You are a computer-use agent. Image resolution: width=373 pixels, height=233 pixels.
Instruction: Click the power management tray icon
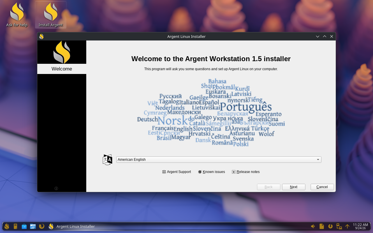coord(330,226)
